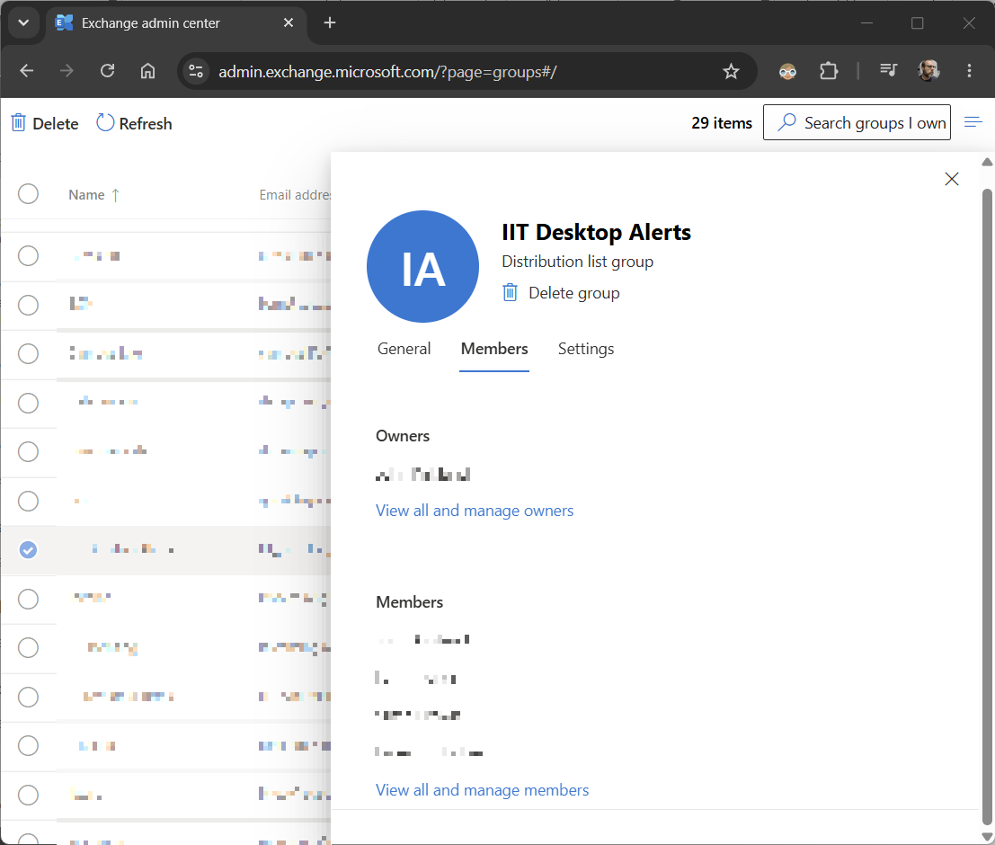Click the address bar URL

(x=387, y=72)
